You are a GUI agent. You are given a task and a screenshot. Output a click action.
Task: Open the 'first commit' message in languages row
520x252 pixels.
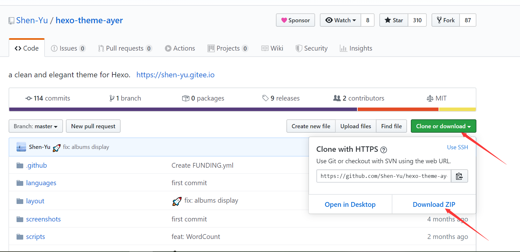[x=189, y=183]
